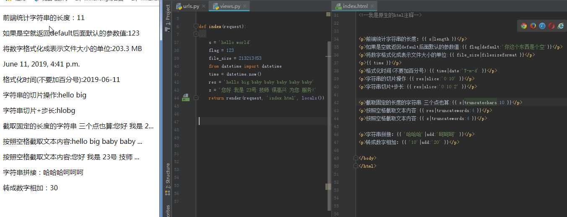This screenshot has height=217, width=567.
Task: Collapse the def index(request) fold marker
Action: click(x=196, y=26)
